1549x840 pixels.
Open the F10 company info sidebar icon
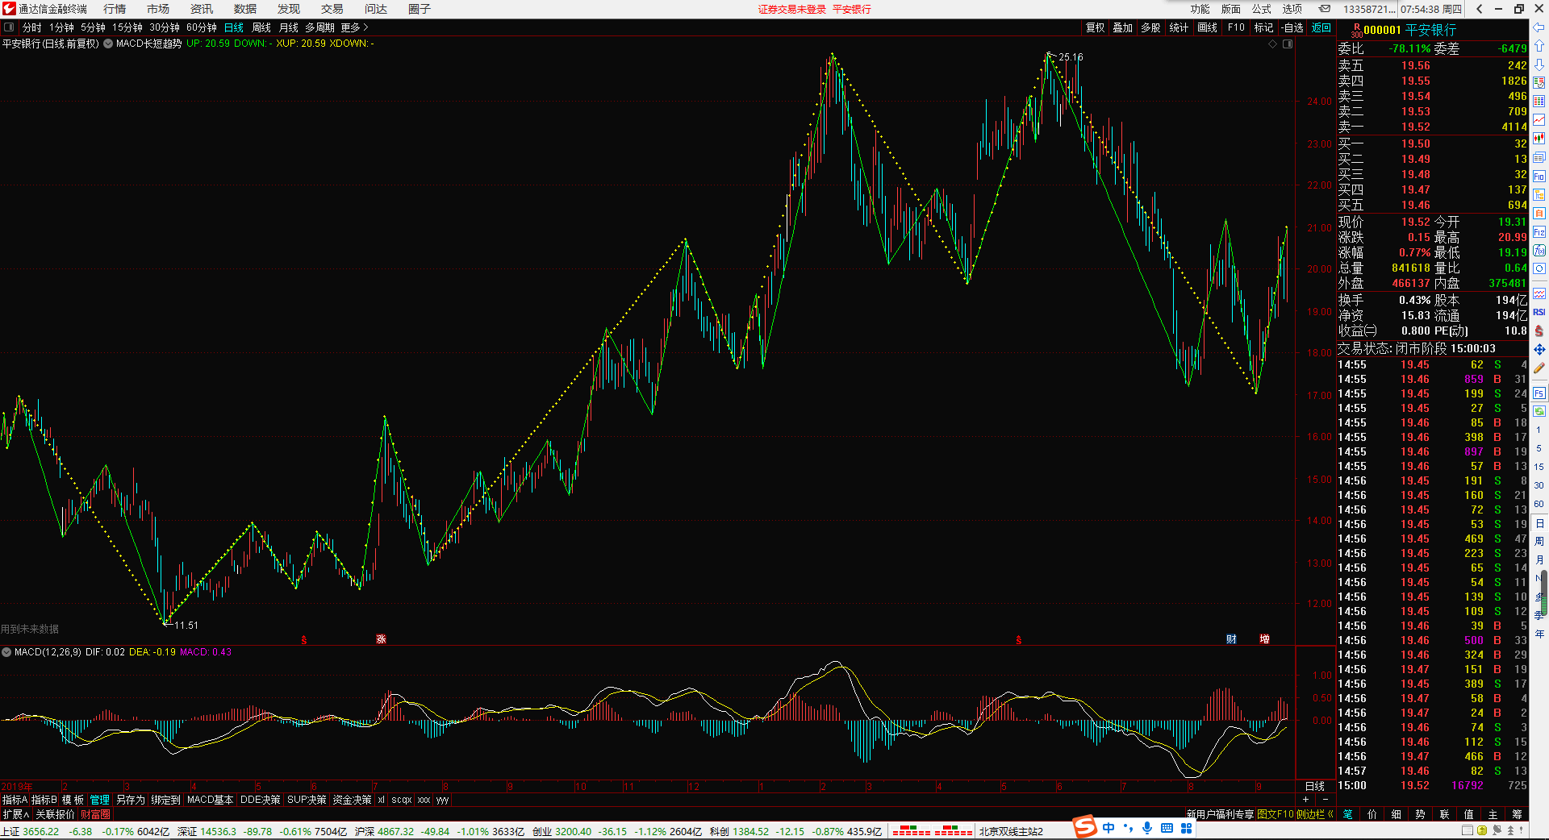pos(1539,176)
